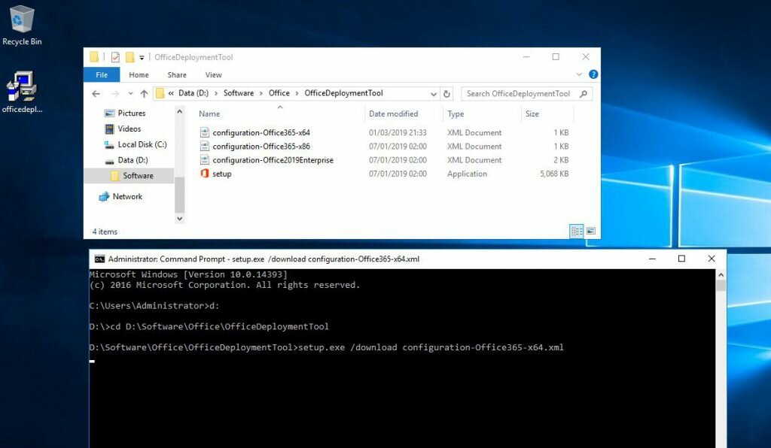Click the XML icon of configuration-Office365-x86
Viewport: 771px width, 448px height.
pos(205,147)
